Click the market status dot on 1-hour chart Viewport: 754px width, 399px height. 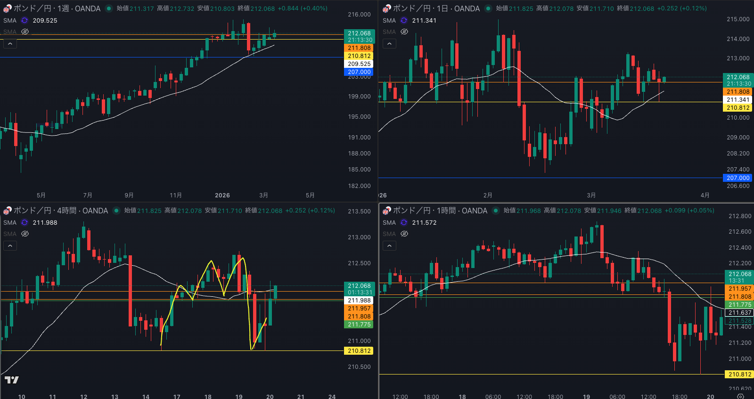point(496,211)
